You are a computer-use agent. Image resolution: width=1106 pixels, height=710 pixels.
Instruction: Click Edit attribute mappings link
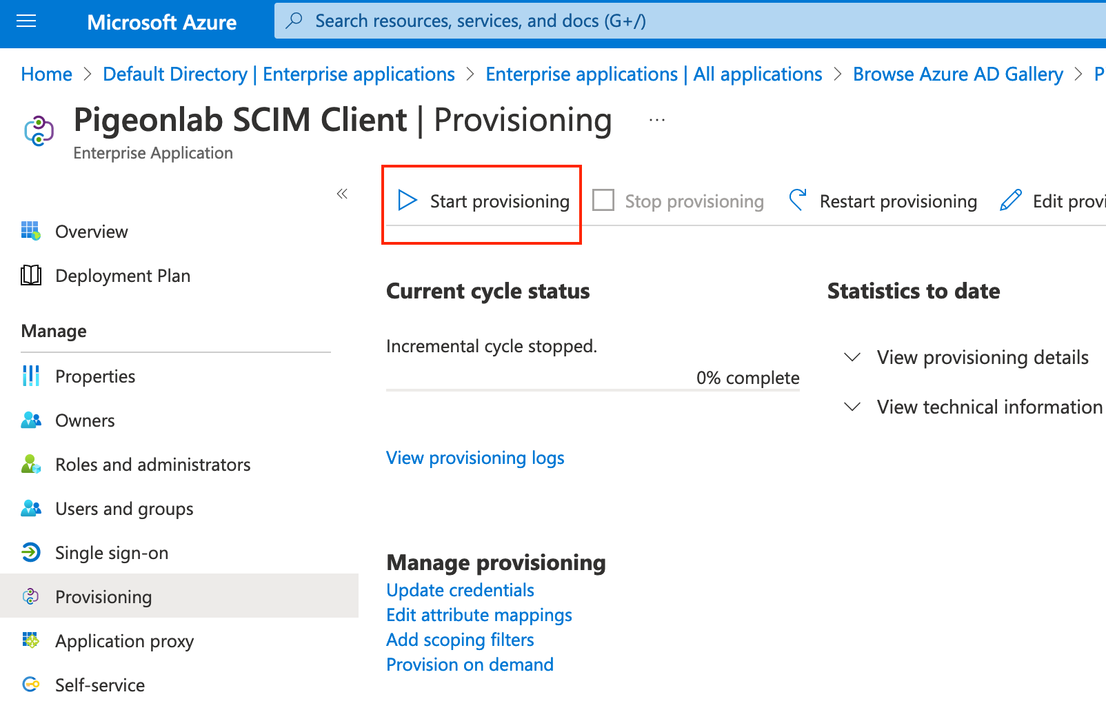(x=479, y=615)
